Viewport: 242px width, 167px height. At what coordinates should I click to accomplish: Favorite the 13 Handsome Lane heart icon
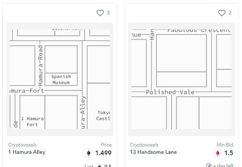point(222,13)
